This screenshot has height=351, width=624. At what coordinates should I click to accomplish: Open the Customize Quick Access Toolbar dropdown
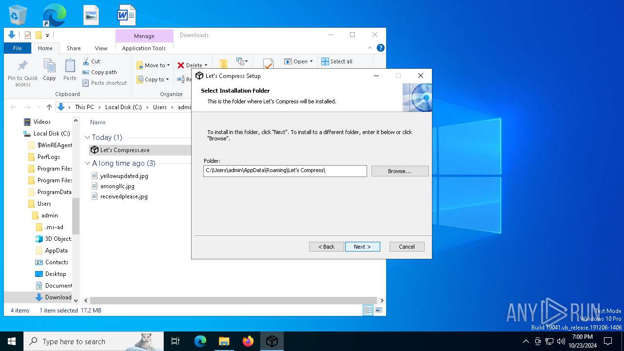click(47, 35)
